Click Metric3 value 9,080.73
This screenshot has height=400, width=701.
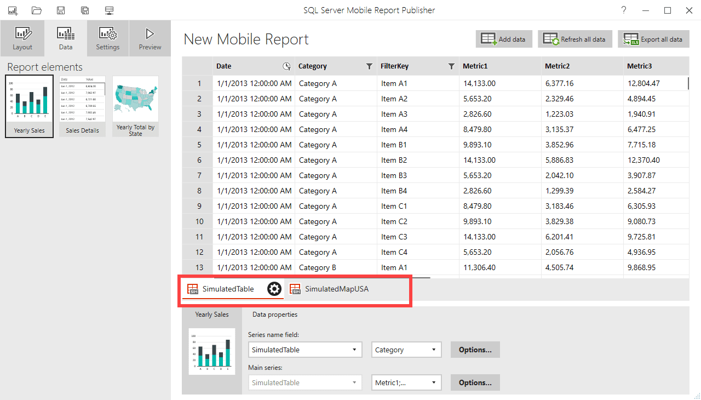[656, 221]
